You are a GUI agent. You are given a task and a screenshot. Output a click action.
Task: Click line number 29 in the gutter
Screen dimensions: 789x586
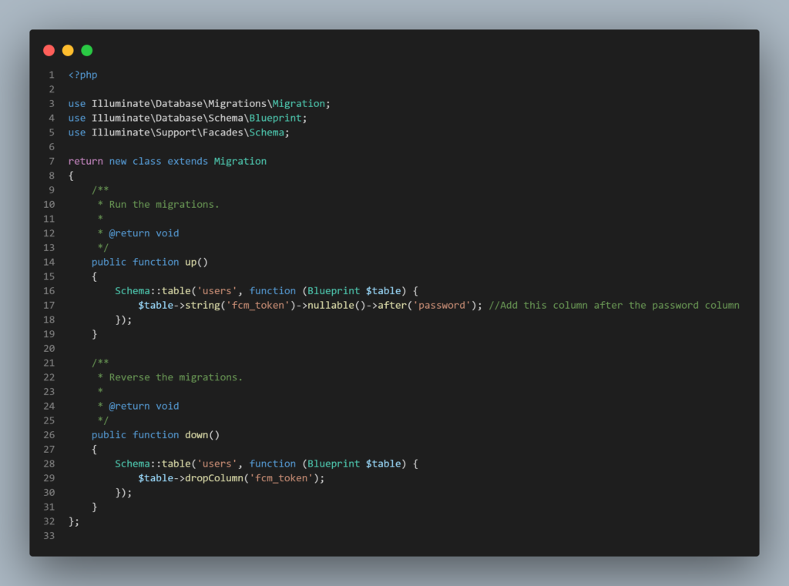(48, 477)
